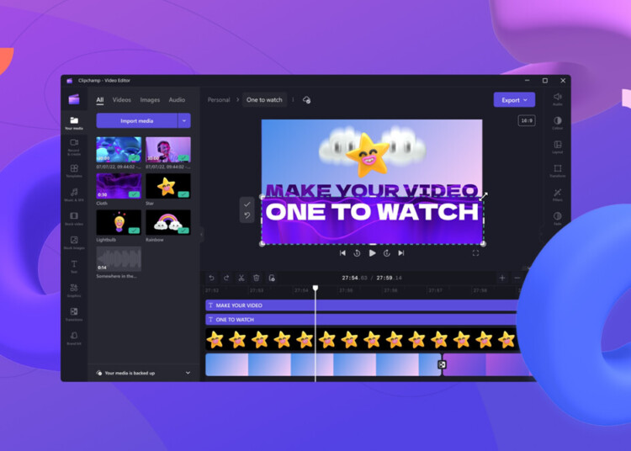Select the ONE TO WATCH text track
The image size is (631, 451).
coord(361,320)
